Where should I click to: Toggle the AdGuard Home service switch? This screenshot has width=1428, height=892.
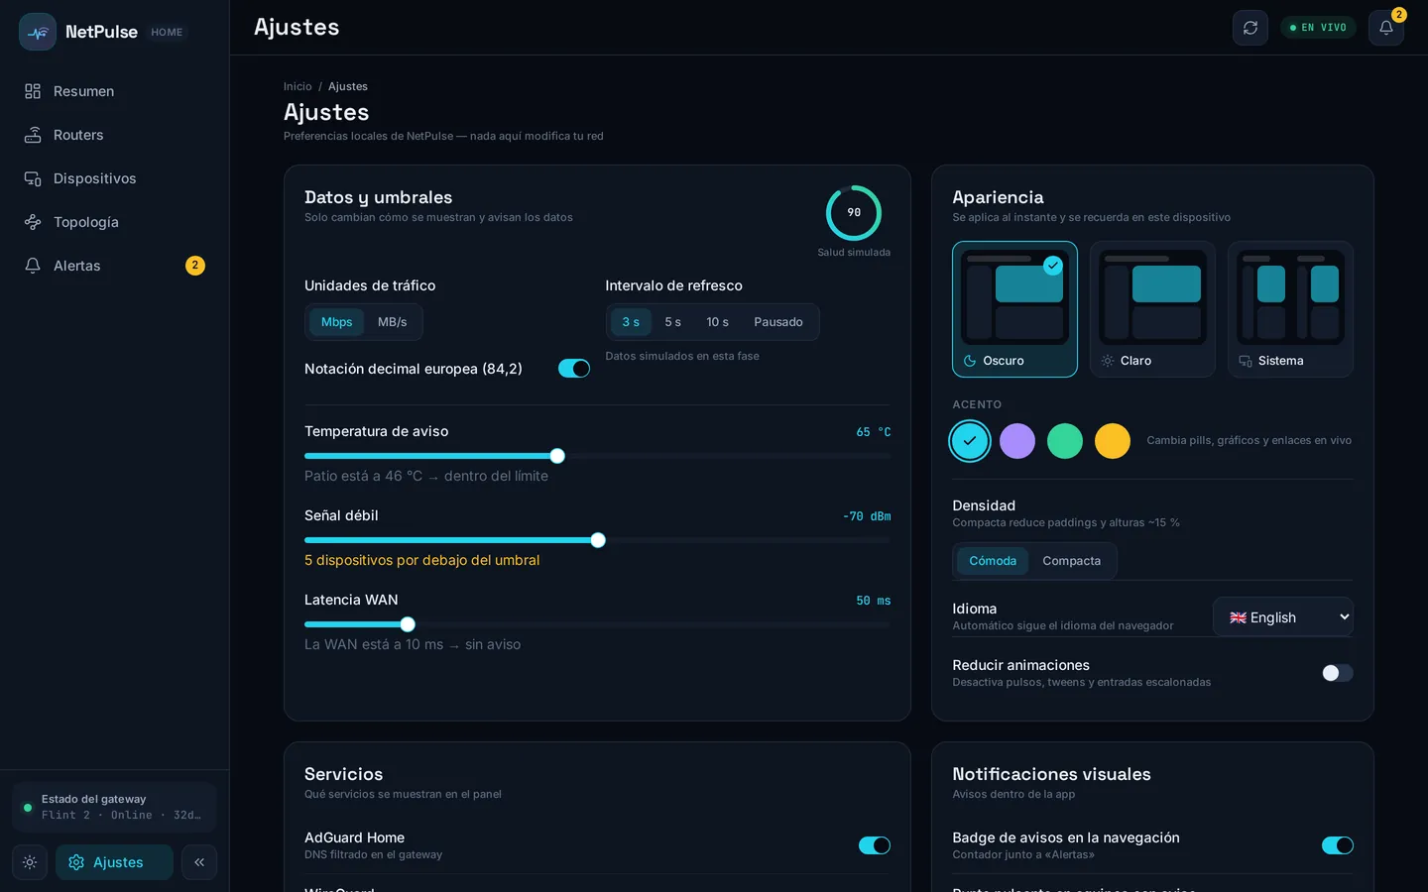click(x=875, y=845)
